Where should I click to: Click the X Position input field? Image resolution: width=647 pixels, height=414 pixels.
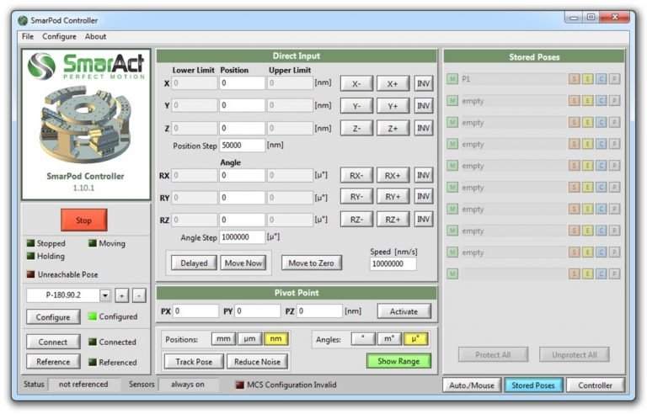tap(242, 82)
